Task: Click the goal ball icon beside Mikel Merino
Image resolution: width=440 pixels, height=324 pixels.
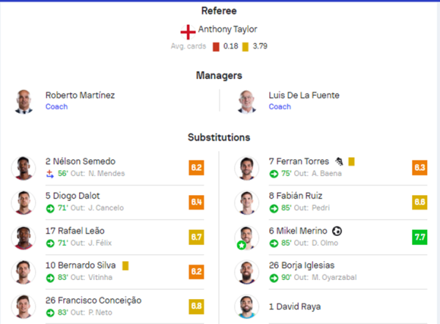Action: tap(337, 231)
